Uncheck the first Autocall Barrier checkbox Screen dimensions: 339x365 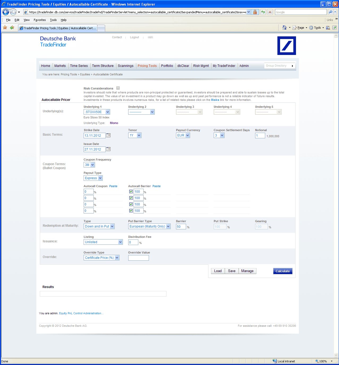pyautogui.click(x=131, y=192)
